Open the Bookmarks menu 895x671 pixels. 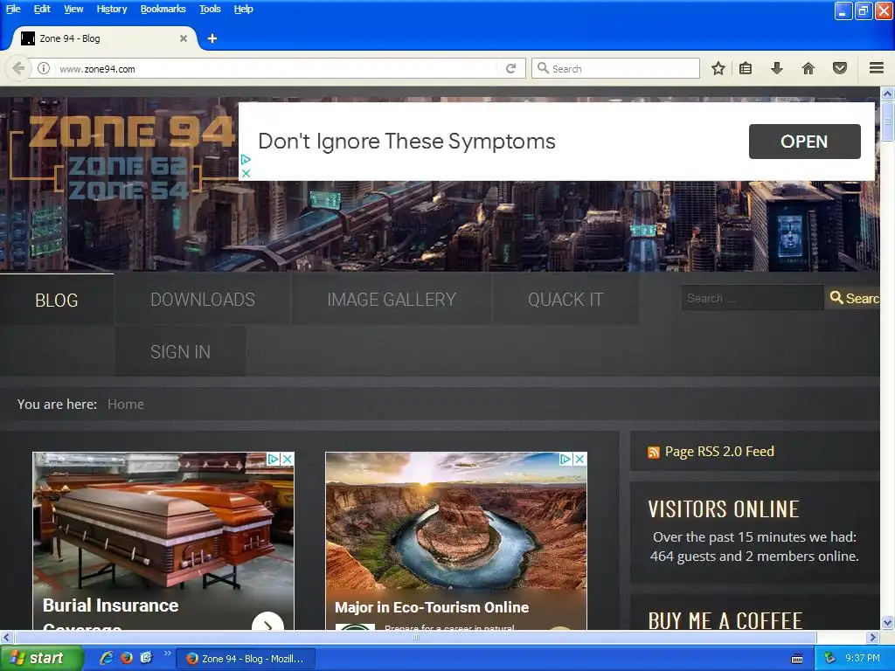tap(163, 9)
